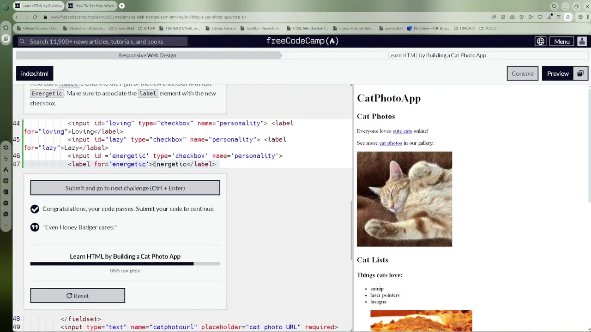Open the Spotify bookmark
591x332 pixels.
261,28
